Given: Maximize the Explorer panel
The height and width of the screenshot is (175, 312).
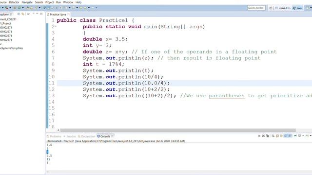Looking at the screenshot, I should 41,14.
